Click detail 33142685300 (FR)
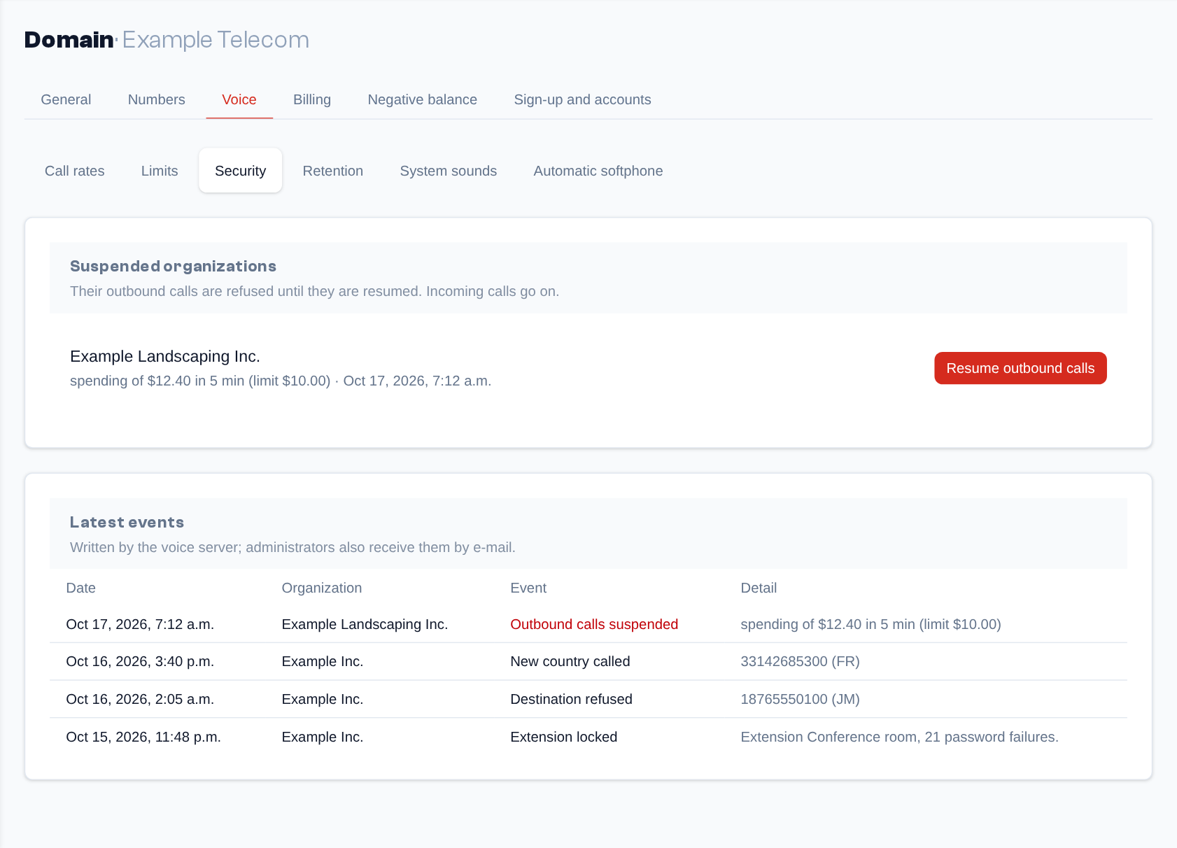This screenshot has height=848, width=1177. tap(800, 661)
